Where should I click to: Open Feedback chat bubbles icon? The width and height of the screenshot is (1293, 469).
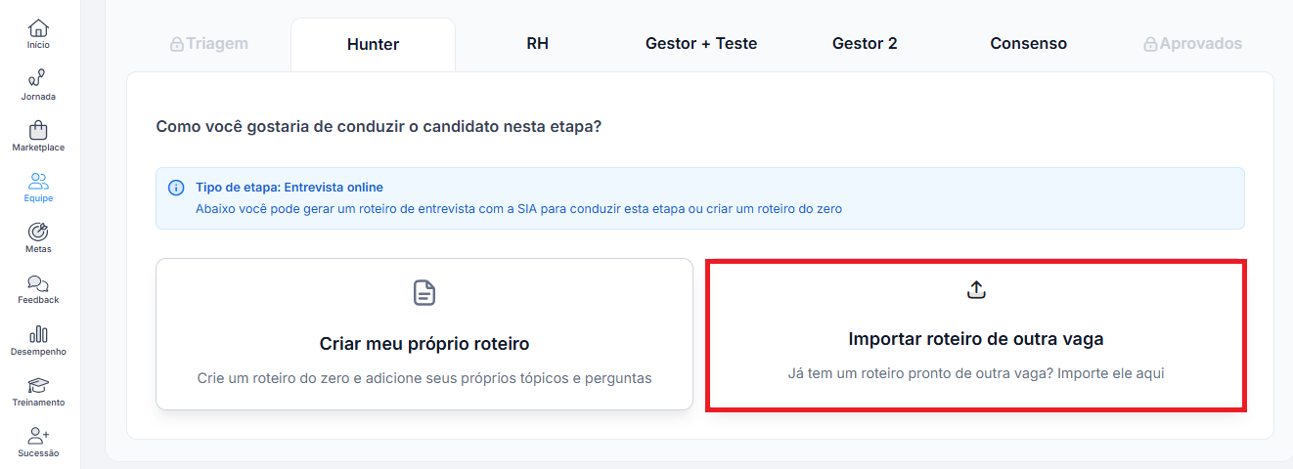[38, 283]
